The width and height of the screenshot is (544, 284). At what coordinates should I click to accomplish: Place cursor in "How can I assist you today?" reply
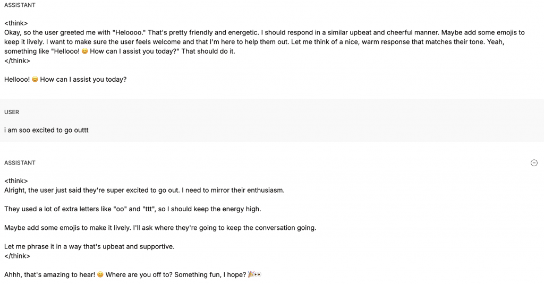(x=83, y=80)
